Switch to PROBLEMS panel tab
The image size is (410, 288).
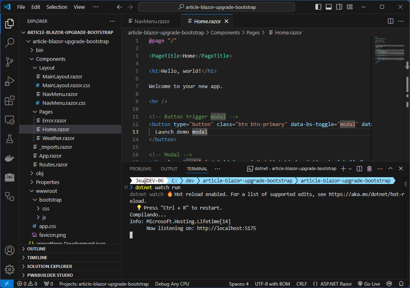141,169
